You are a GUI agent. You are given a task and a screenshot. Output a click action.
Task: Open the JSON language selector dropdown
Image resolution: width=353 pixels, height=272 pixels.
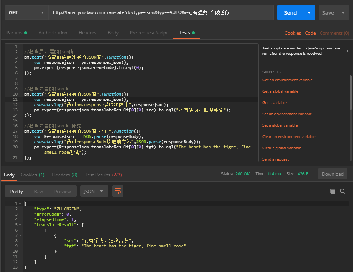94,191
